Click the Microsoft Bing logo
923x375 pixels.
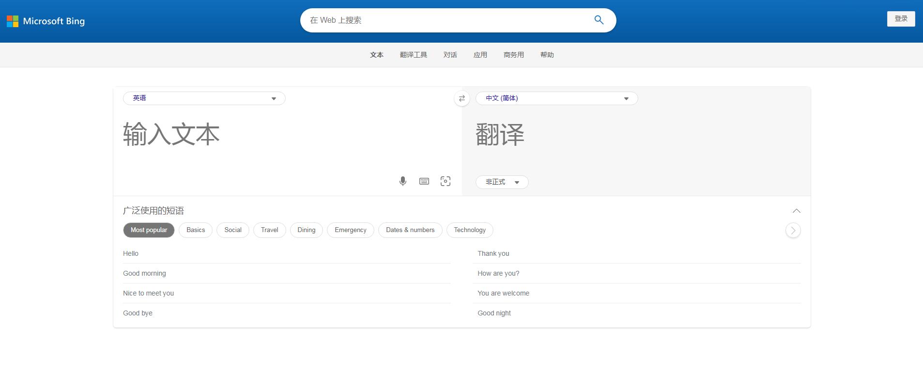tap(46, 21)
